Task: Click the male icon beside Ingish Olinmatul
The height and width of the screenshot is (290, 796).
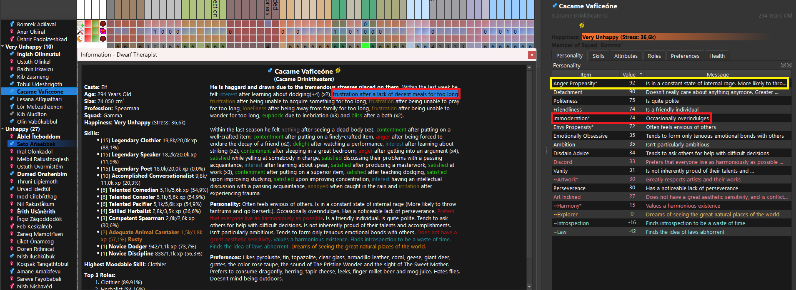Action: coord(12,54)
